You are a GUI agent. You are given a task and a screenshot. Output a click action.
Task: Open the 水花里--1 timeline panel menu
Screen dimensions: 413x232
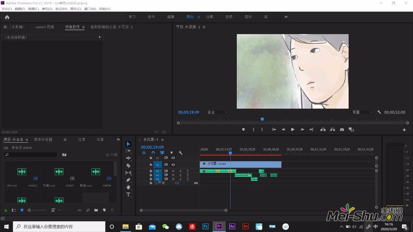(162, 140)
